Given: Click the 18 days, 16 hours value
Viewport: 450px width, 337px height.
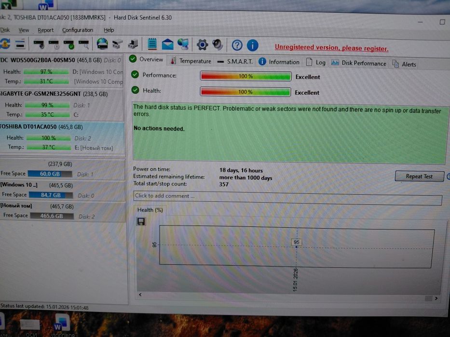Looking at the screenshot, I should coord(241,170).
